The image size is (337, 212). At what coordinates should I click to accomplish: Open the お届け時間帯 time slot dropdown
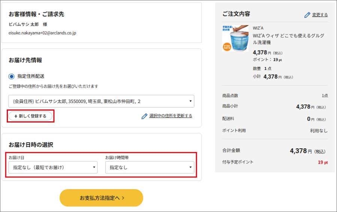click(149, 167)
